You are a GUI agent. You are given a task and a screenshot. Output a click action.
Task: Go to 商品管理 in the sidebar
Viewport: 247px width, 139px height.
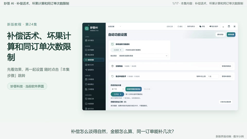pyautogui.click(x=90, y=55)
